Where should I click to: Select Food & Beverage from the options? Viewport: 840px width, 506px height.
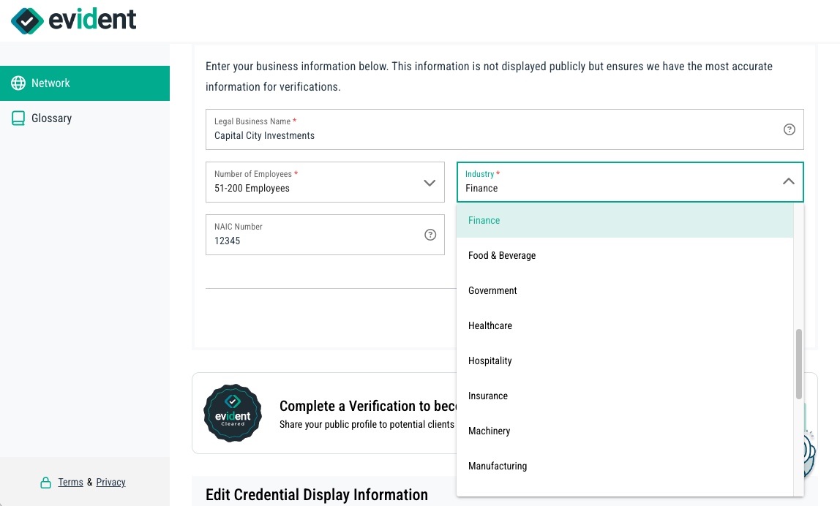(x=502, y=255)
